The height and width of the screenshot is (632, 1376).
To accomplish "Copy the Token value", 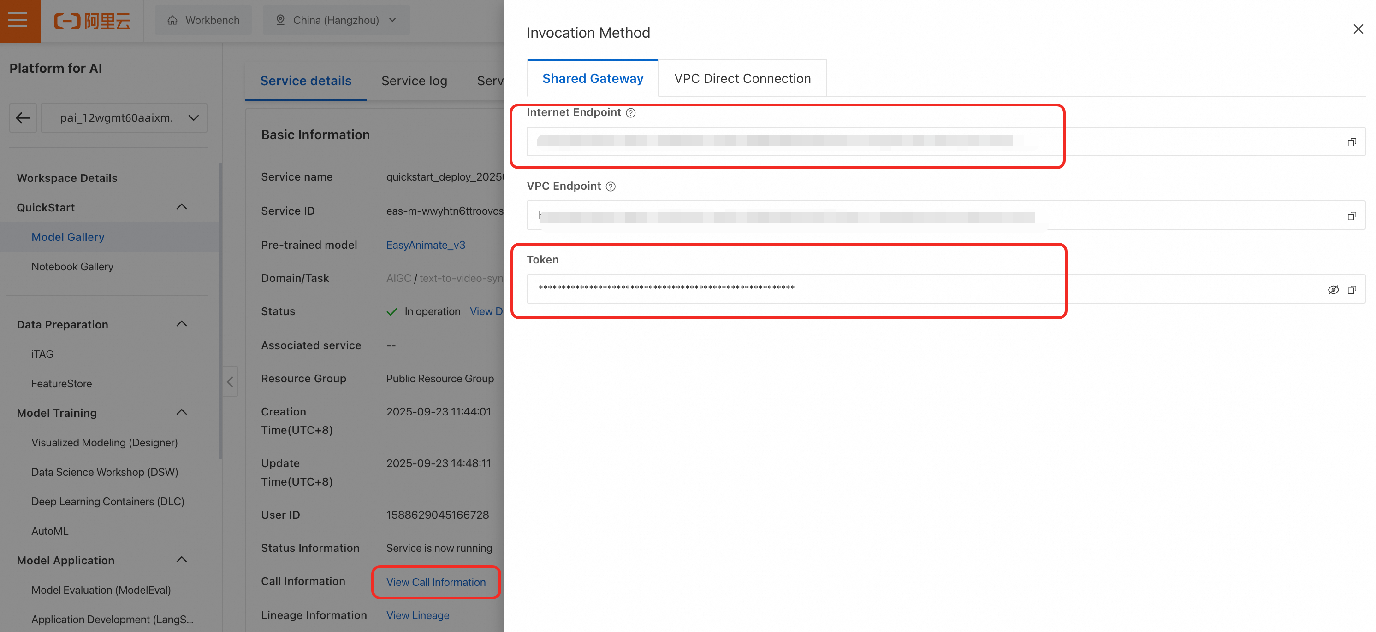I will coord(1352,290).
